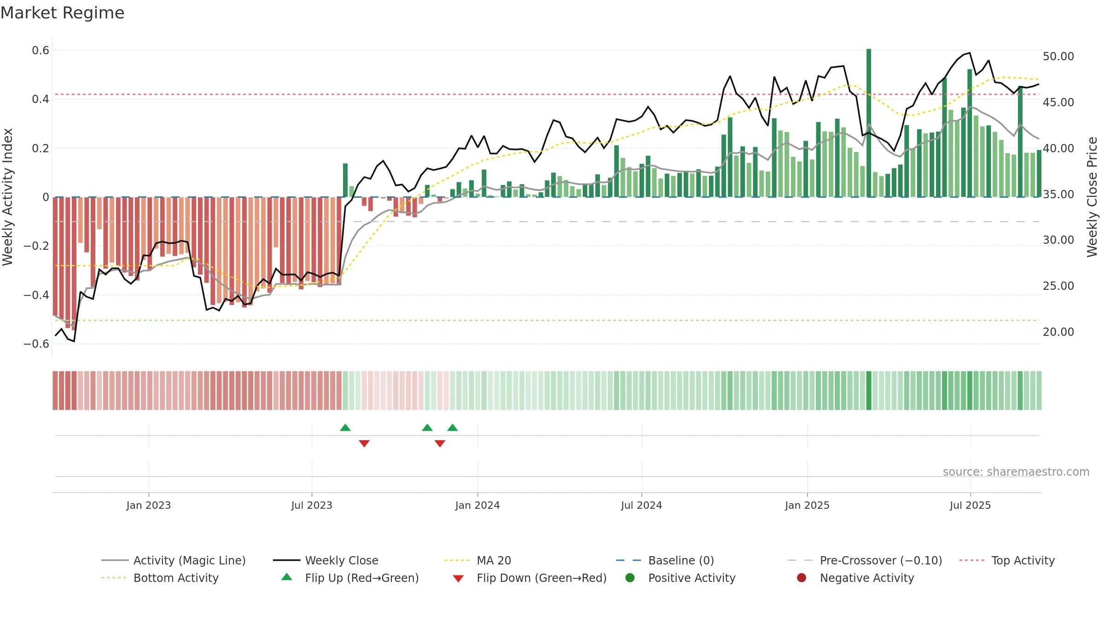This screenshot has height=621, width=1105.
Task: Select first red flip-down marker after Jul 2023
Action: pos(364,443)
